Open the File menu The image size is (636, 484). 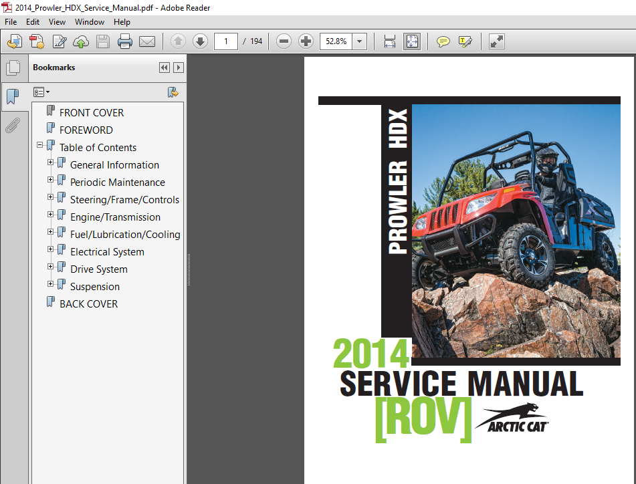[11, 22]
